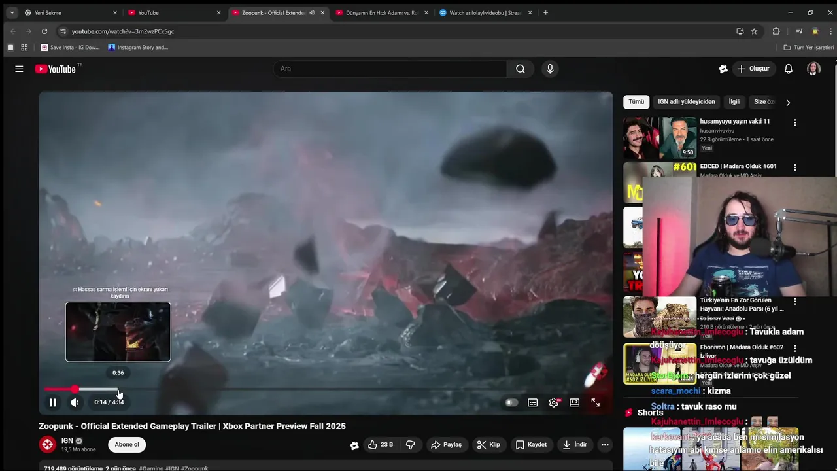This screenshot has width=837, height=471.
Task: Switch to the YouTube browser tab
Action: [x=172, y=12]
